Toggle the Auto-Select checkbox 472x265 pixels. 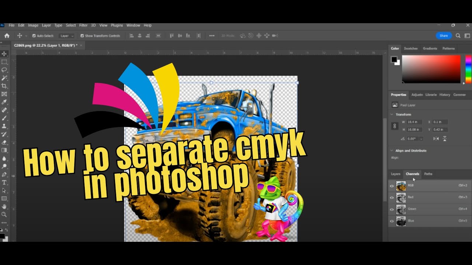point(34,36)
